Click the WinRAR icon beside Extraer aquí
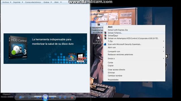The width and height of the screenshot is (181, 101). 105,36
